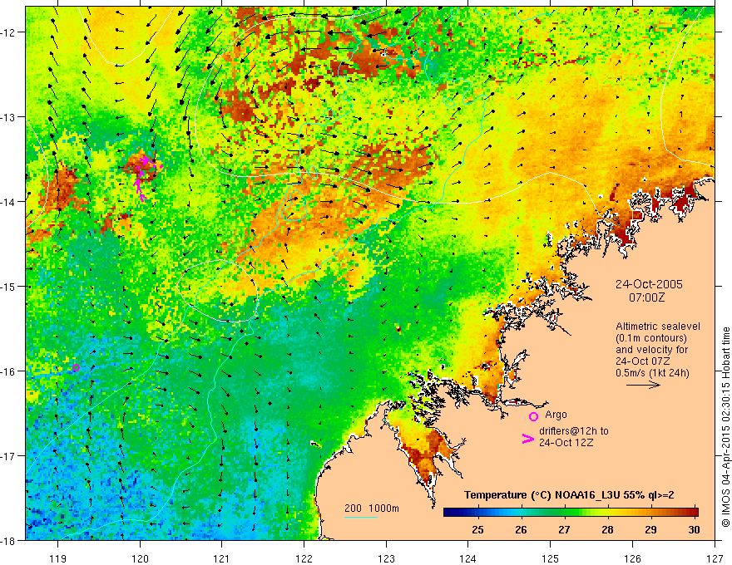This screenshot has height=565, width=732.
Task: Click the -16 latitude axis label
Action: [x=8, y=371]
